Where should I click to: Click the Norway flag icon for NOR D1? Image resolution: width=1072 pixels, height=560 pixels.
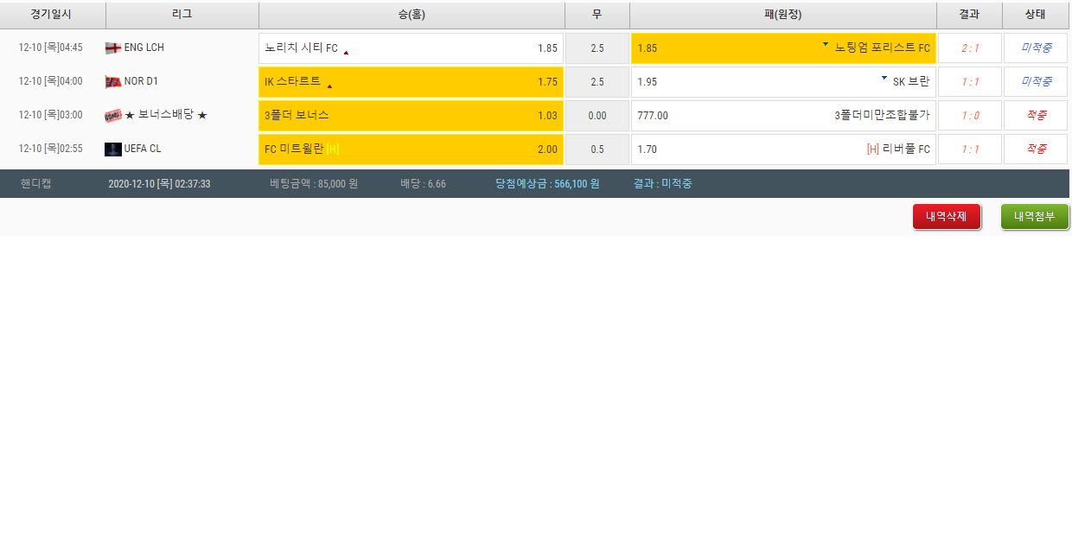coord(112,82)
